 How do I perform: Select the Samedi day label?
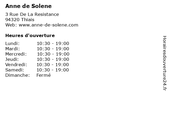pyautogui.click(x=15, y=70)
